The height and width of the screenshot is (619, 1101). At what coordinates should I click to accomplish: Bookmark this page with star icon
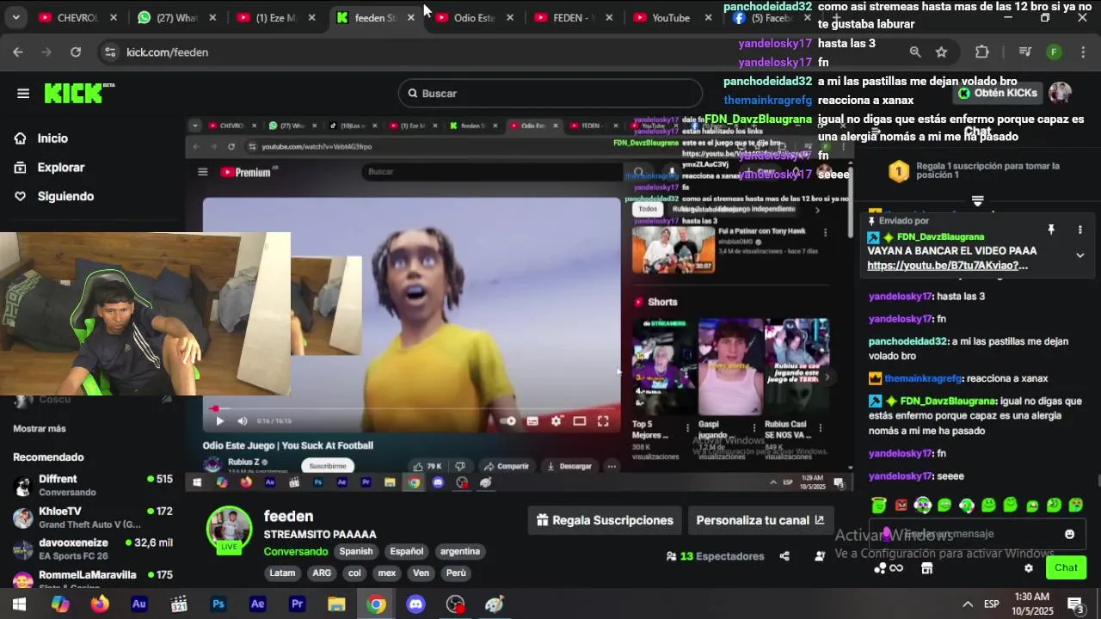click(x=941, y=52)
